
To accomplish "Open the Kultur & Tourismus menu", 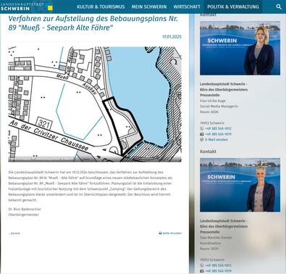I will coord(101,7).
